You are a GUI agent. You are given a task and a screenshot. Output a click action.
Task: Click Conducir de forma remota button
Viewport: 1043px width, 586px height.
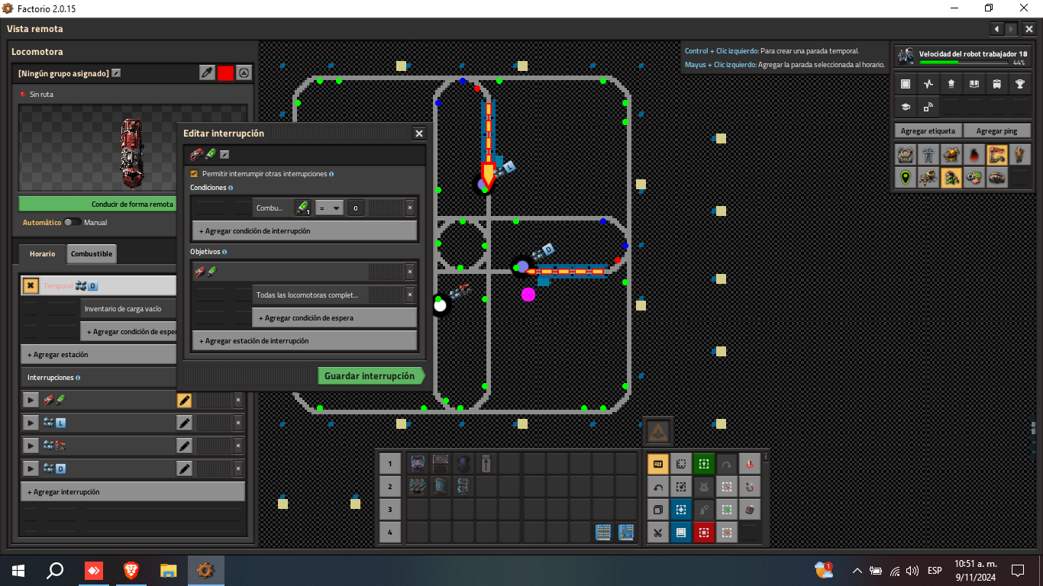point(97,204)
